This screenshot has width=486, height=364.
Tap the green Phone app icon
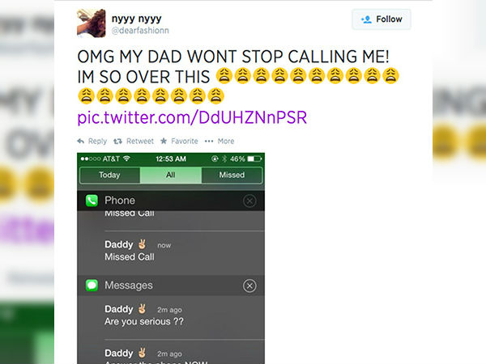pyautogui.click(x=92, y=201)
